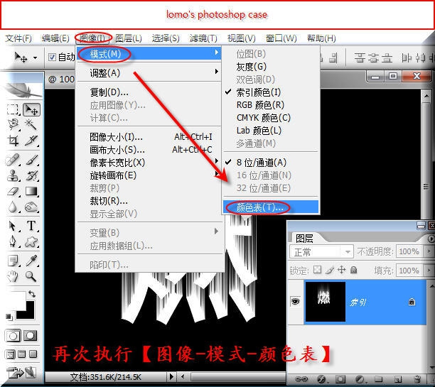Image resolution: width=435 pixels, height=387 pixels.
Task: Select the Custom Shape tool
Action: tap(31, 241)
